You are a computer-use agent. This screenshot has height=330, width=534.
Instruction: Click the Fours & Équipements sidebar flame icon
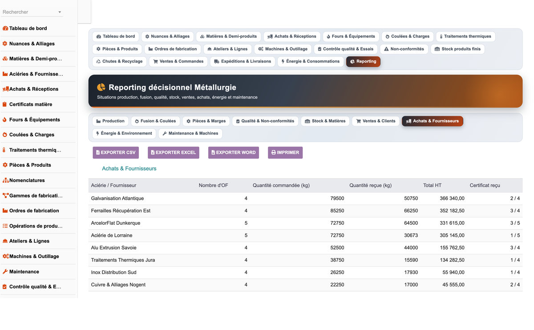4,119
